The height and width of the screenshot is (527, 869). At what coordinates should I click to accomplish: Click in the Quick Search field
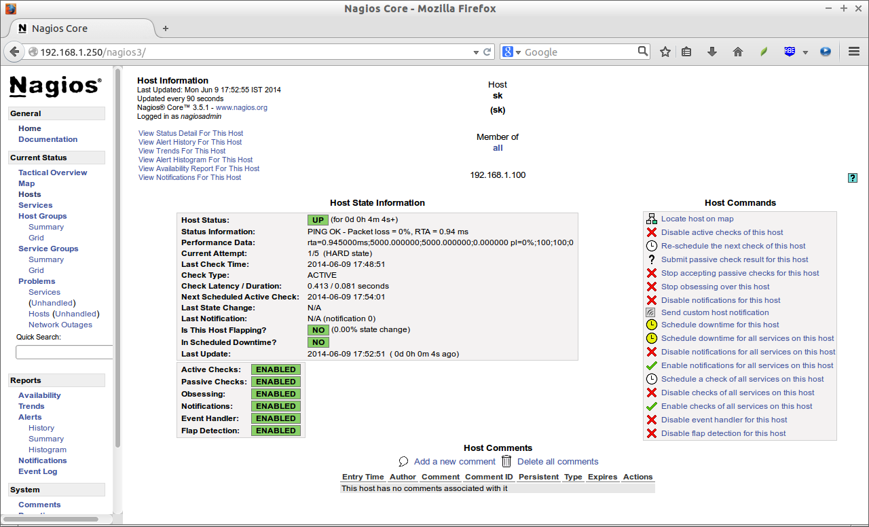[x=64, y=352]
